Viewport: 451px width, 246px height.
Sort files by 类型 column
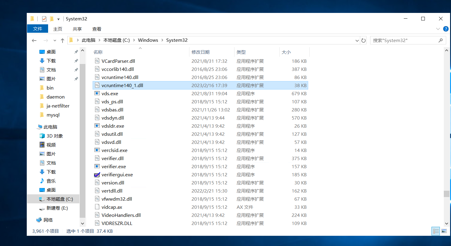(x=241, y=52)
